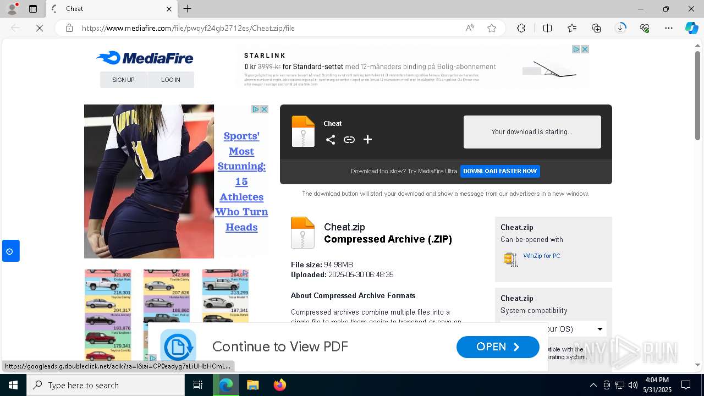This screenshot has width=704, height=396.
Task: Open Collections icon
Action: [x=596, y=28]
